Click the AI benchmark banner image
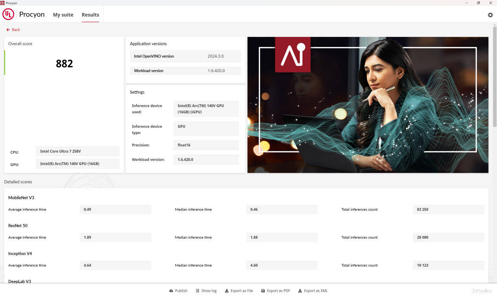Screen dimensions: 497x298 click(368, 105)
